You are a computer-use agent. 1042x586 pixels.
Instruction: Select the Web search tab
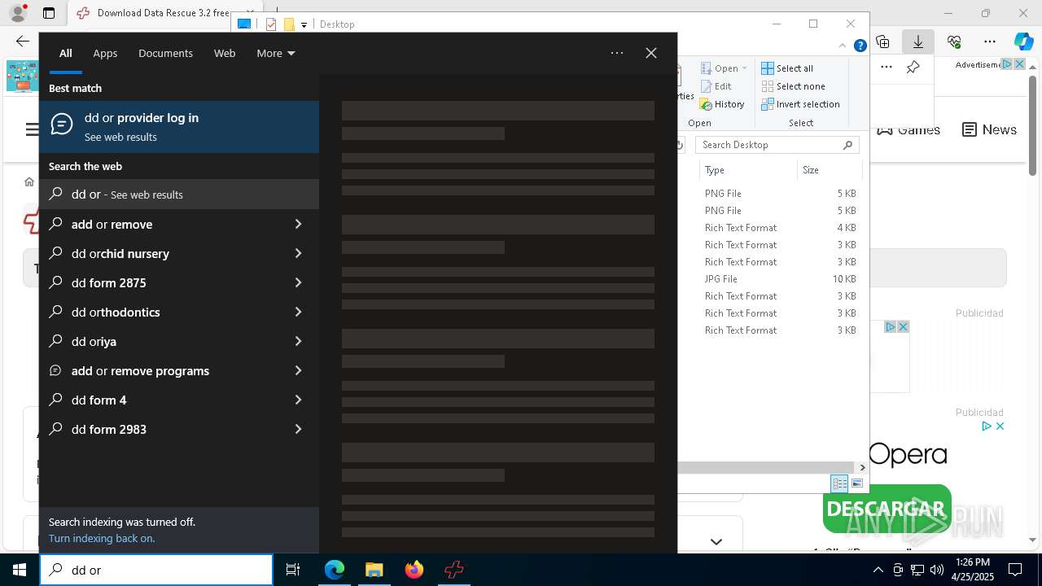coord(225,53)
